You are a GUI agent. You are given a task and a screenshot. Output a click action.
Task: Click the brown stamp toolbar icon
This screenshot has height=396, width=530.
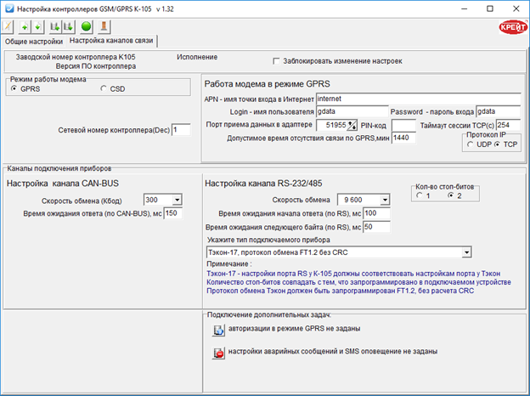(x=104, y=26)
